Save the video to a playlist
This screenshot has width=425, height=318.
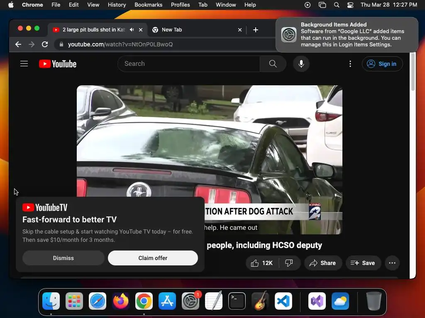pos(363,263)
